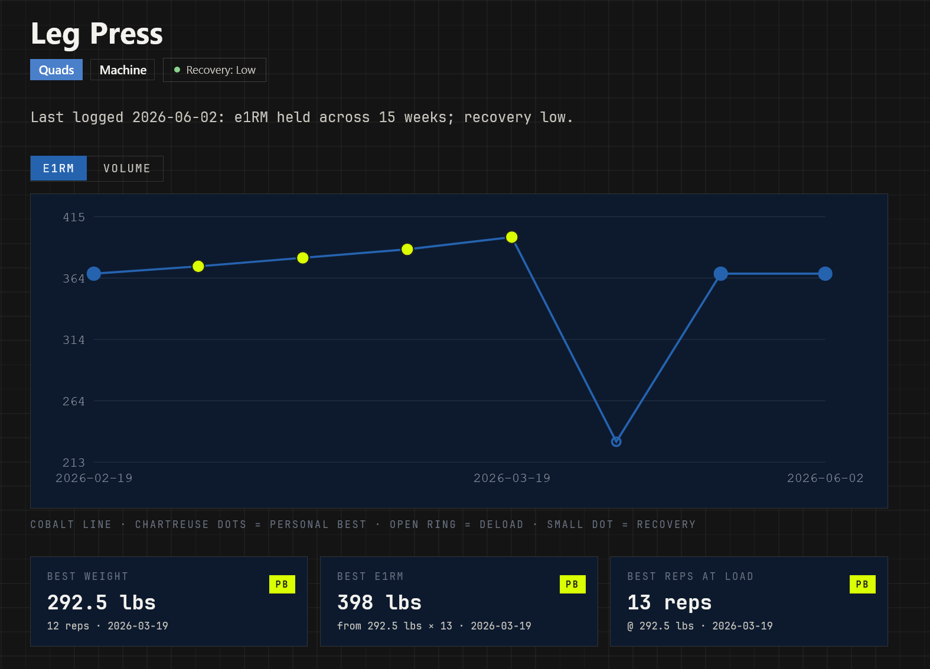Select the third chartreuse personal best dot
Viewport: 930px width, 669px height.
tap(407, 250)
